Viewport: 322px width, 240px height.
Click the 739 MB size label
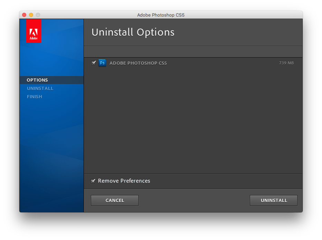286,63
